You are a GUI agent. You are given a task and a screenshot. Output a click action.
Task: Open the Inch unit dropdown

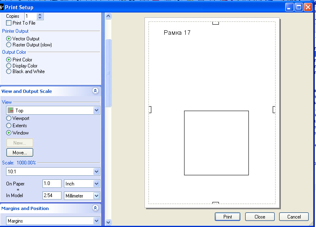click(97, 183)
